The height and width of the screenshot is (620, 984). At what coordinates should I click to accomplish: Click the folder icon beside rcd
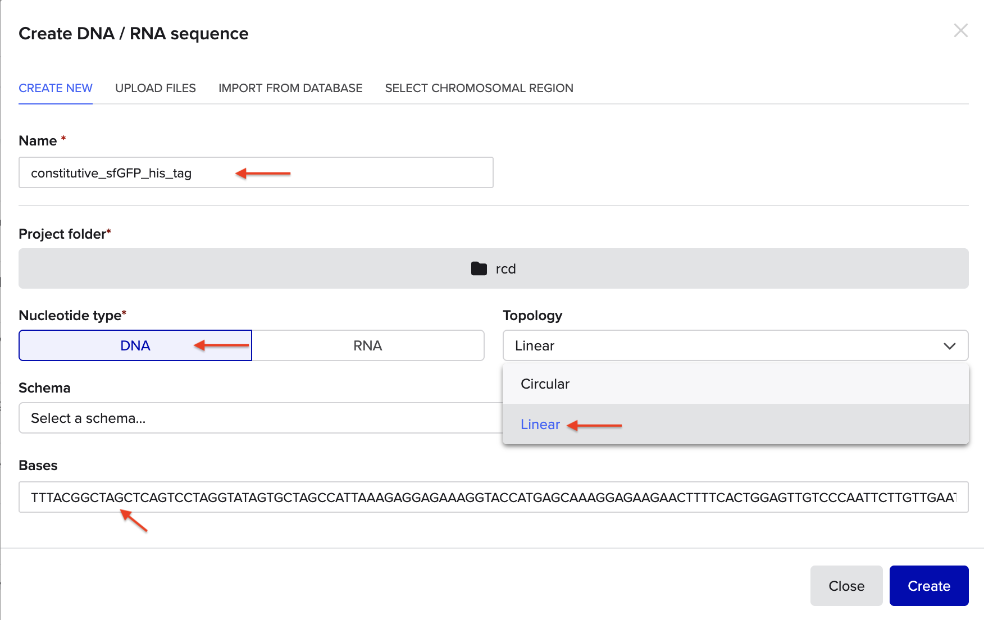(479, 268)
